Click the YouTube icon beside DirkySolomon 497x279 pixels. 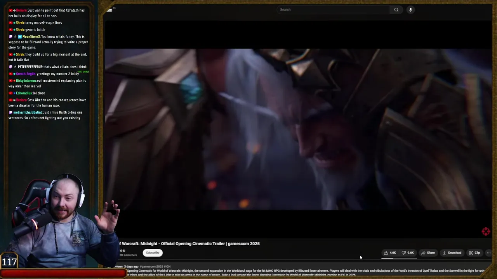point(10,81)
